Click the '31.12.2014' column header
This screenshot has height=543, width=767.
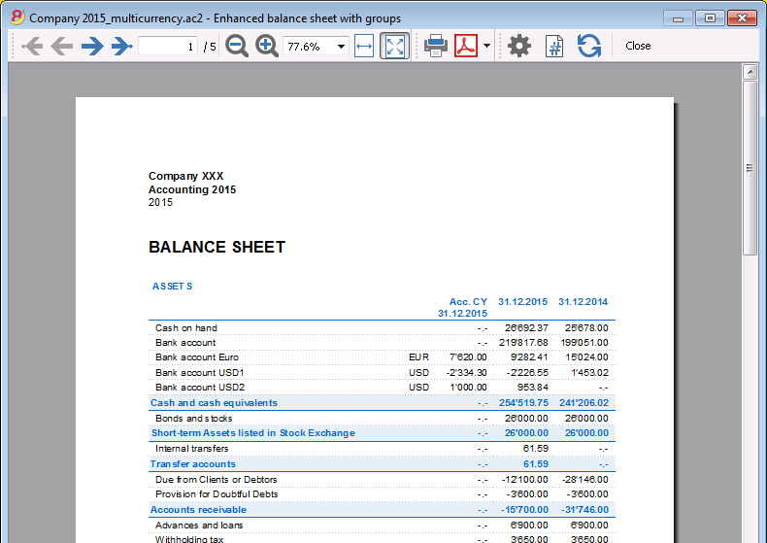[583, 302]
